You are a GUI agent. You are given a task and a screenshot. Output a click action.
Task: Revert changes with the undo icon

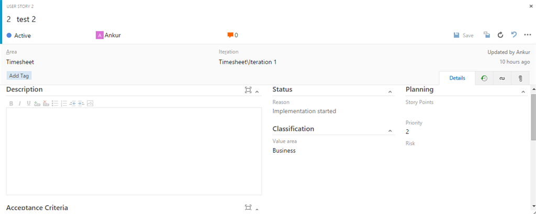click(513, 35)
